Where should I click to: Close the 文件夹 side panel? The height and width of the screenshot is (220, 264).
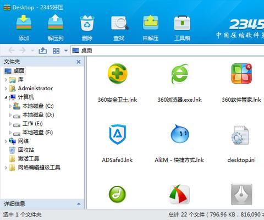[79, 62]
